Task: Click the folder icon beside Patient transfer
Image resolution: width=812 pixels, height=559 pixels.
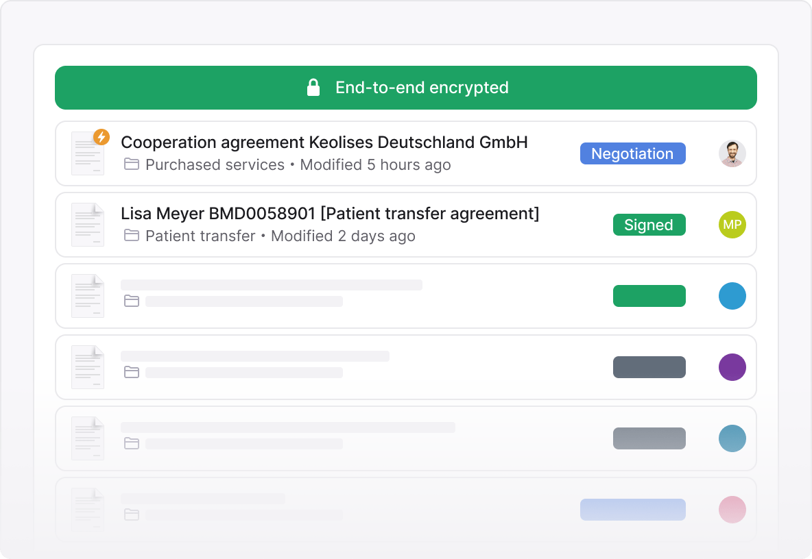Action: (x=132, y=236)
